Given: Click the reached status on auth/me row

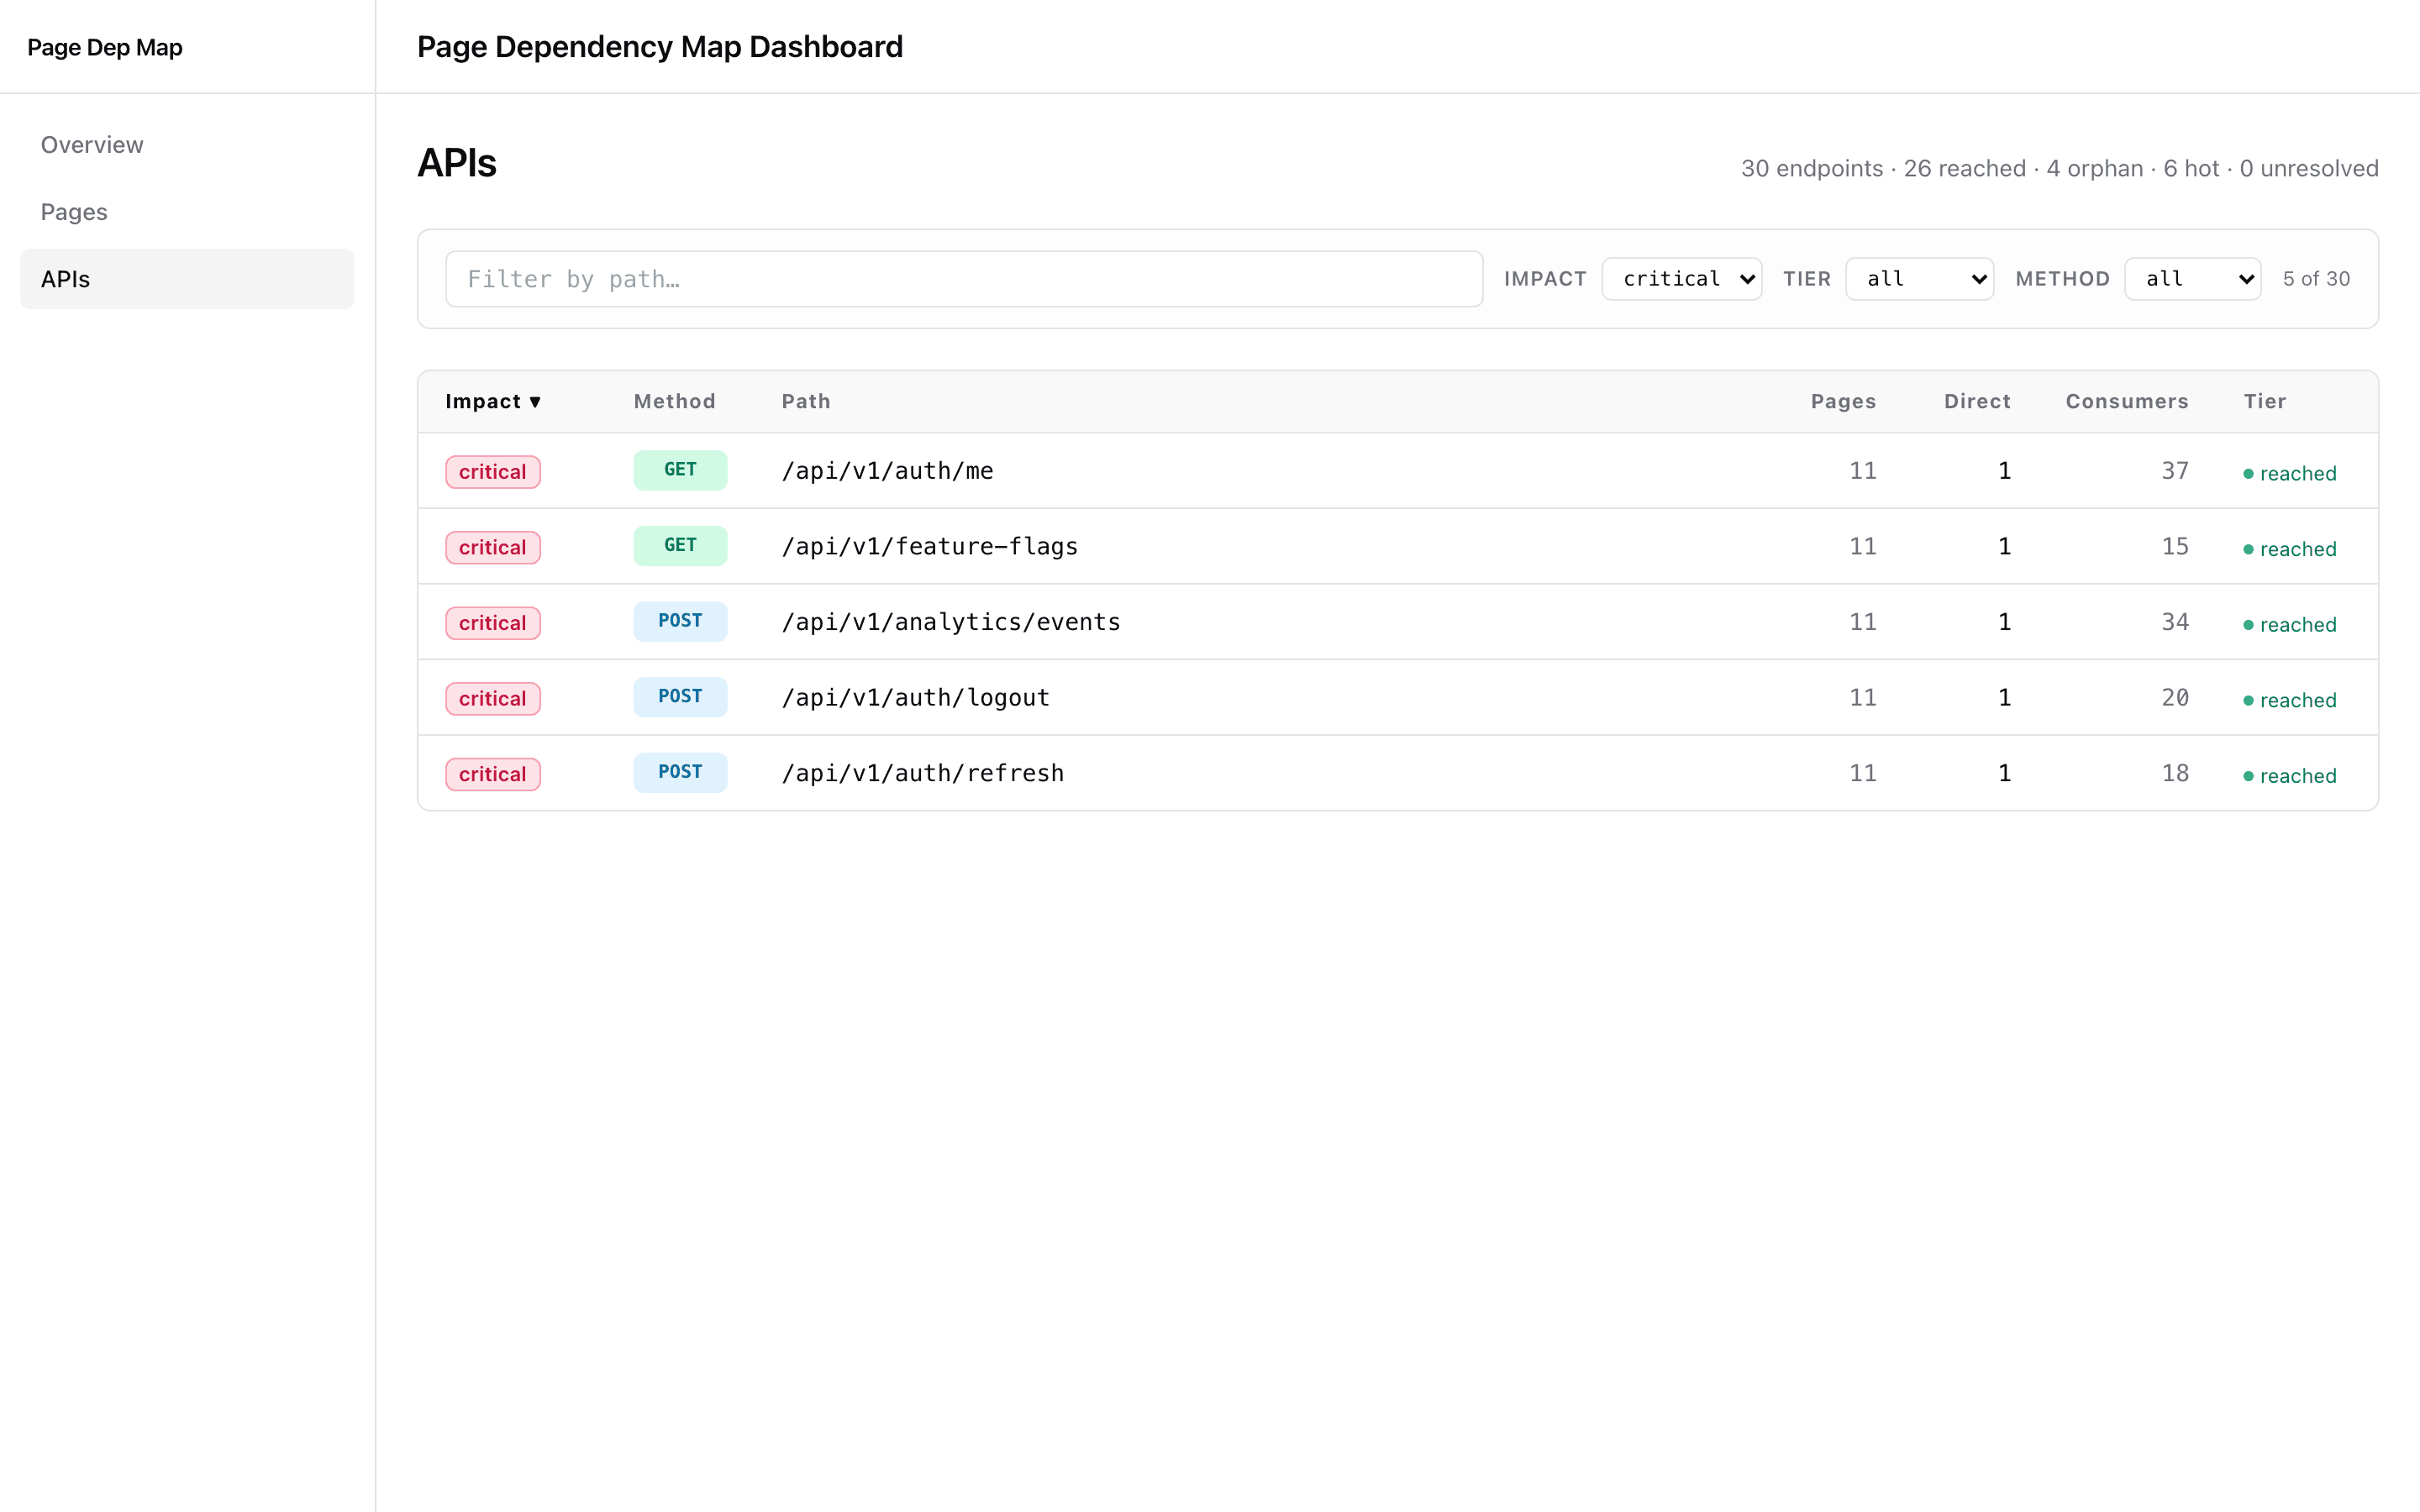Looking at the screenshot, I should pyautogui.click(x=2290, y=474).
